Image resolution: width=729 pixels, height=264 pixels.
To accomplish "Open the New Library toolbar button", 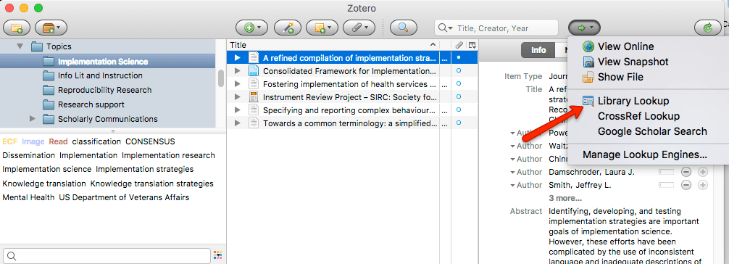I will [51, 28].
